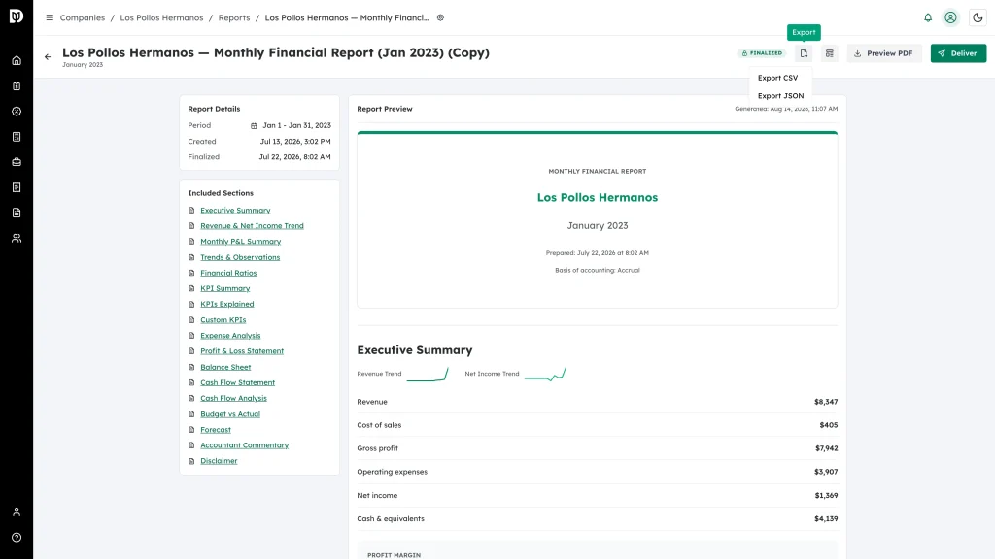Choose Export CSV from the menu
This screenshot has height=559, width=995.
(x=780, y=78)
